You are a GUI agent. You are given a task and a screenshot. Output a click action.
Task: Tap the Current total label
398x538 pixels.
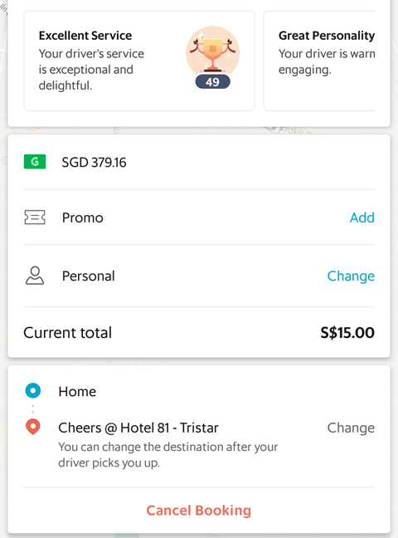(67, 332)
